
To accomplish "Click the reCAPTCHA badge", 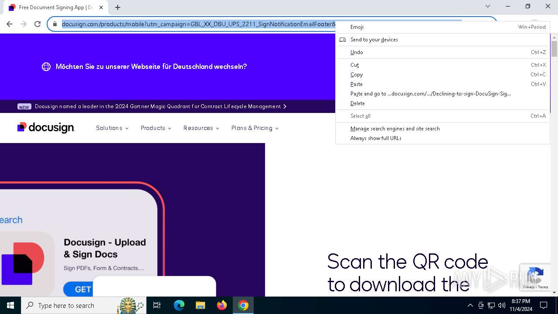I will (x=534, y=277).
